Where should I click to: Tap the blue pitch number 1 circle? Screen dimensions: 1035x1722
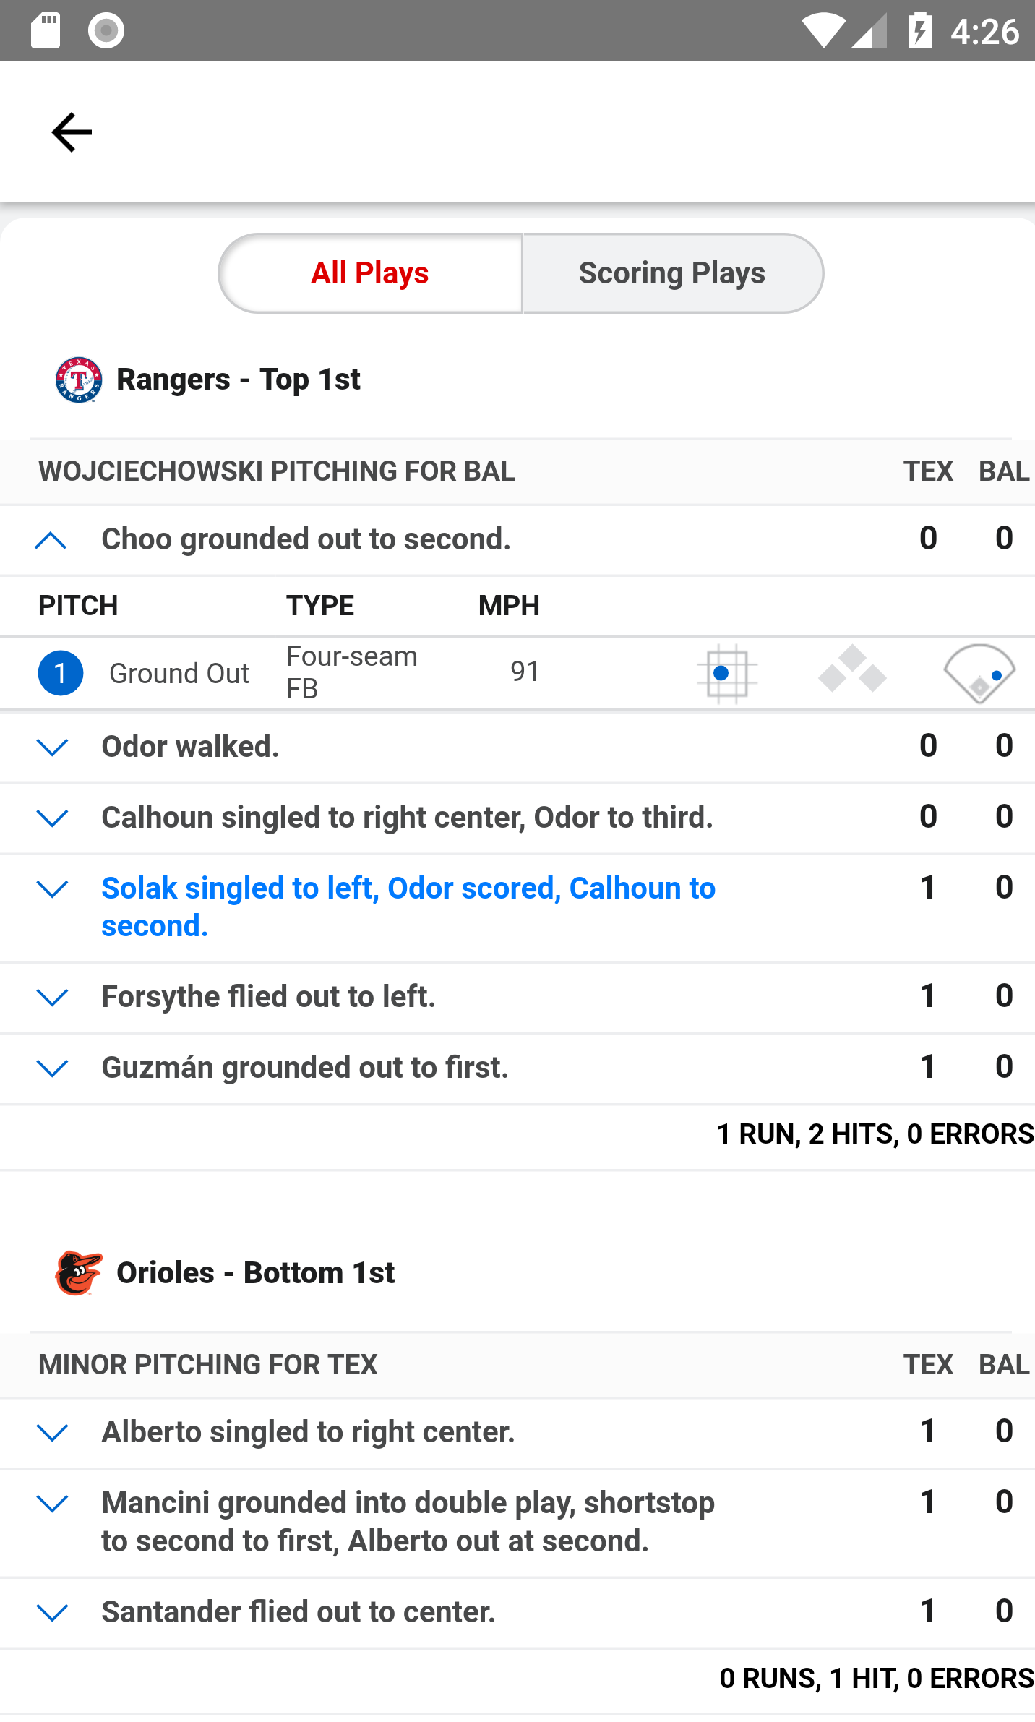pyautogui.click(x=61, y=673)
